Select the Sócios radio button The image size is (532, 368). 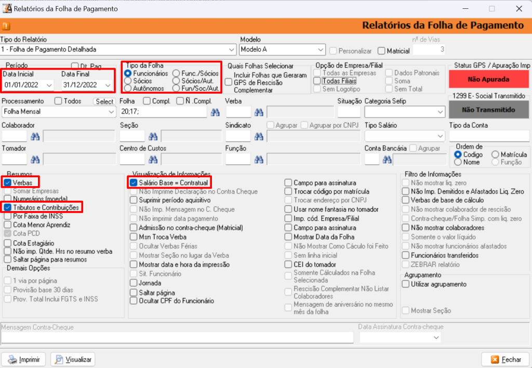click(128, 81)
